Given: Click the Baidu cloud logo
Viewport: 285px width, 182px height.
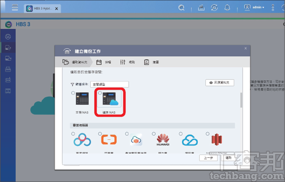Looking at the screenshot, I should point(82,140).
